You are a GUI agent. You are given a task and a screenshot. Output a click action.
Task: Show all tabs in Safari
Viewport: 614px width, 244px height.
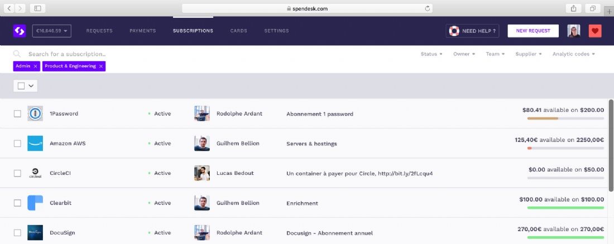(x=593, y=8)
